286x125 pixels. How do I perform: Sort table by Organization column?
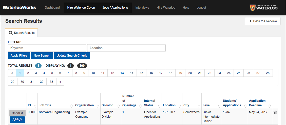coord(98,106)
